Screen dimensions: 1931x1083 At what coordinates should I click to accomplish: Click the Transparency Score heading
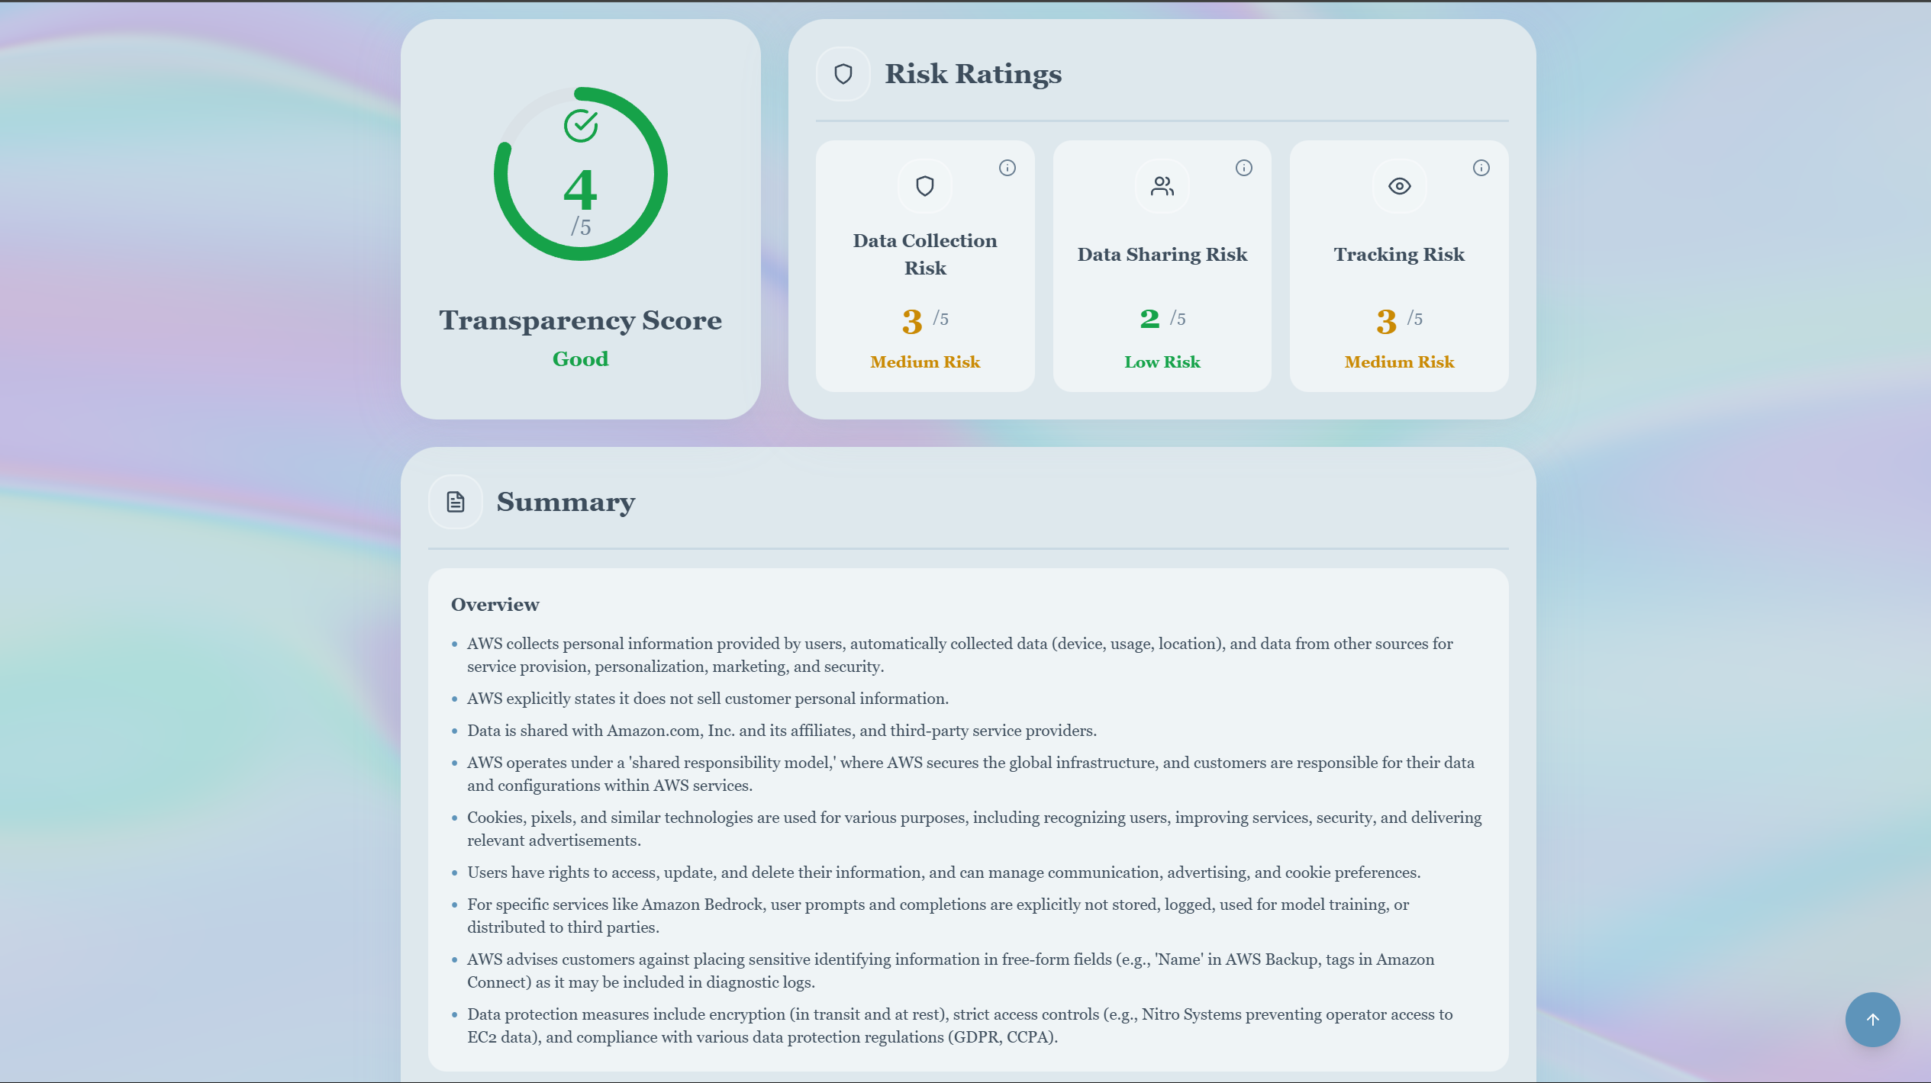point(580,320)
